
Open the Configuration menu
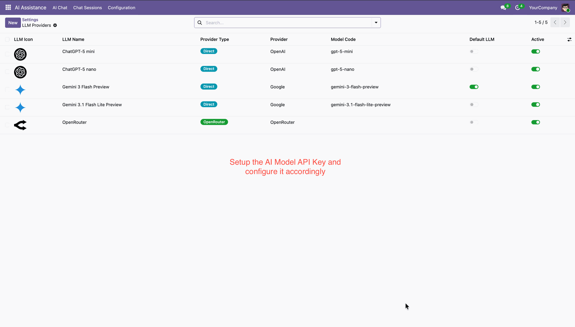[x=121, y=8]
